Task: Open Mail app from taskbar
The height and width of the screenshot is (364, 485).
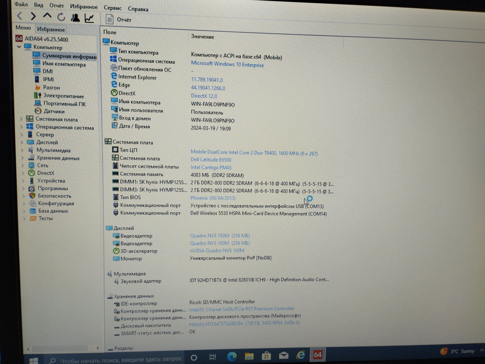Action: [x=284, y=356]
